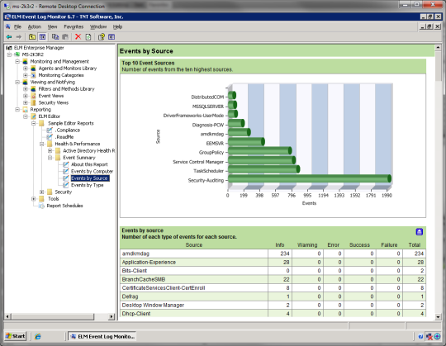Viewport: 446px width, 346px height.
Task: Click the tray icon with the red X
Action: [429, 337]
